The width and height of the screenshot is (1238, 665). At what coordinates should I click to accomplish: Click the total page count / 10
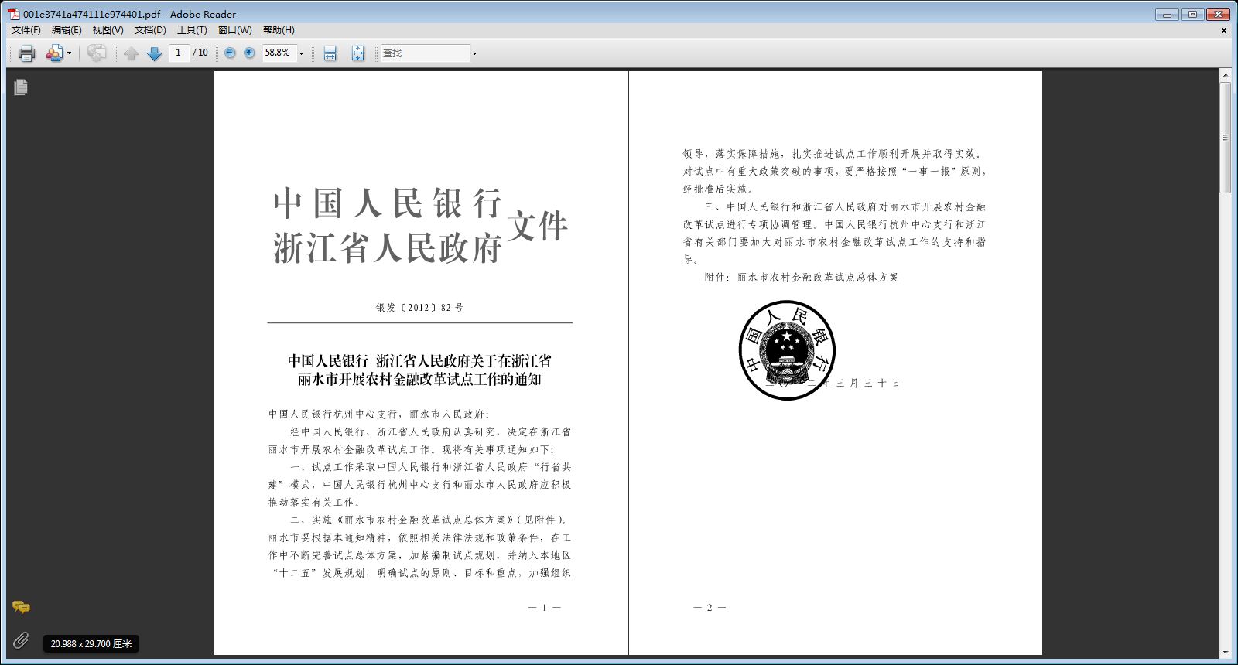[200, 53]
